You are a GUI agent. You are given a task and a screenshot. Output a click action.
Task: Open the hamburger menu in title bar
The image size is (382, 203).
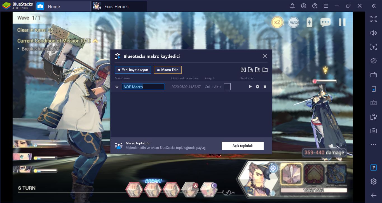[326, 6]
